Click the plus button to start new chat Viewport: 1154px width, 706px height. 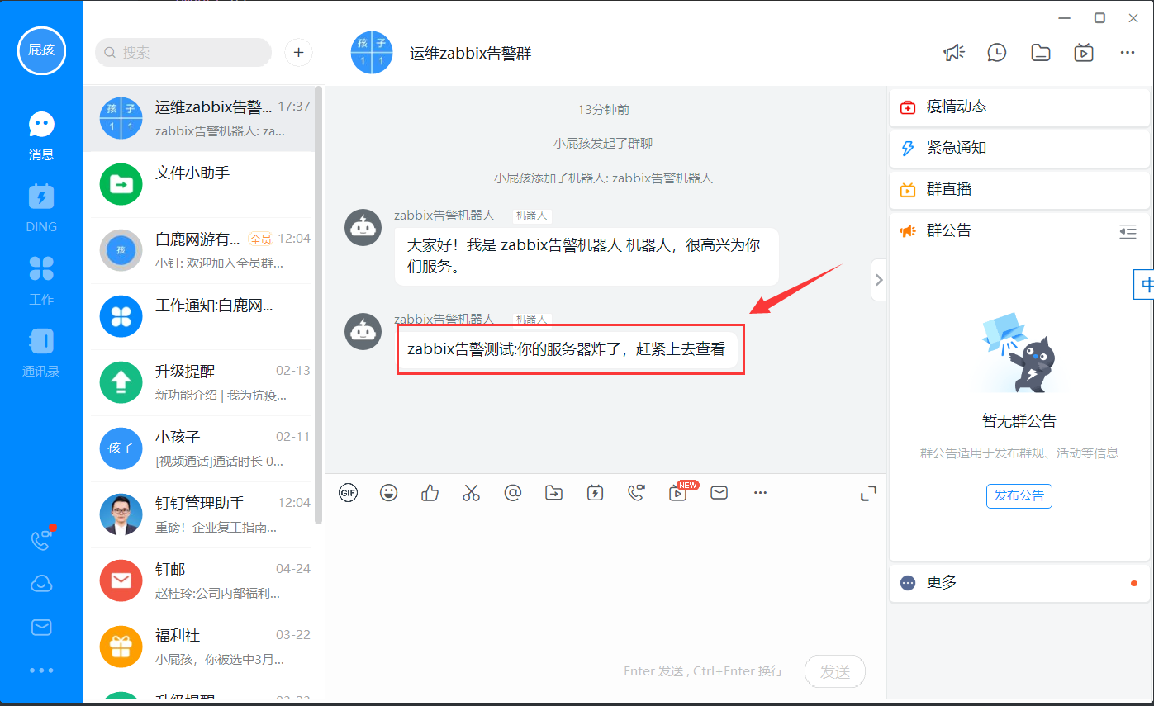pyautogui.click(x=298, y=52)
